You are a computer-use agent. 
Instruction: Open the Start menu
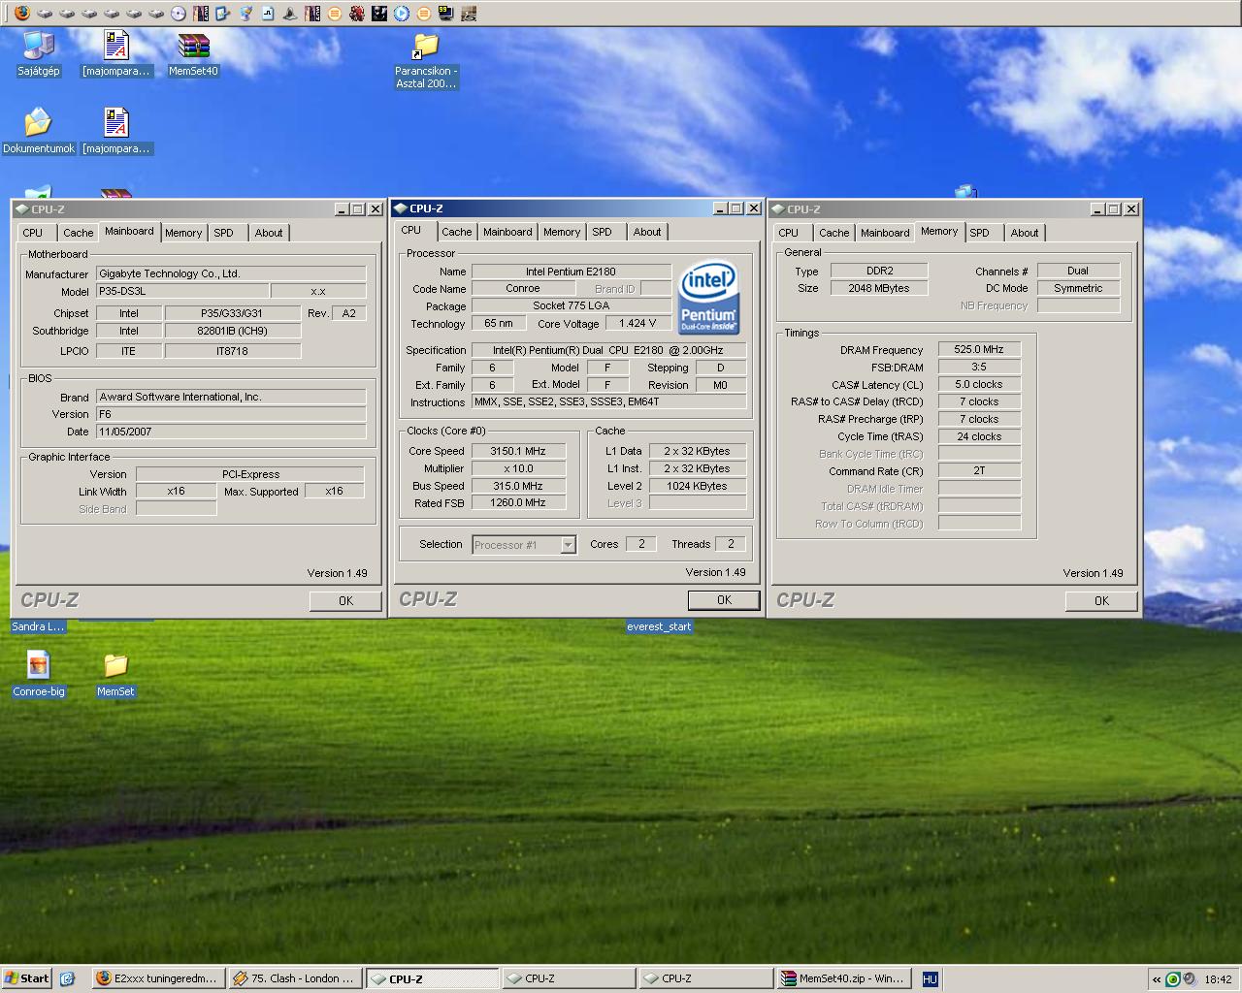tap(26, 978)
